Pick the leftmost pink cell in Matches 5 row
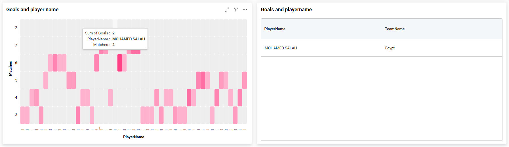 click(x=46, y=80)
